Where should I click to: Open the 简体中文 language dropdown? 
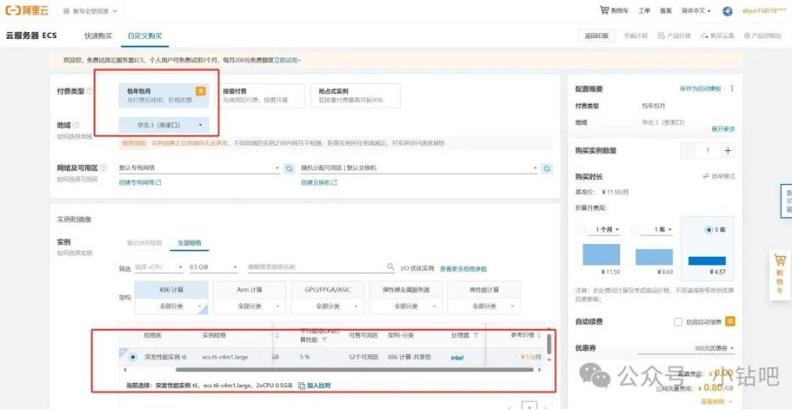[696, 11]
